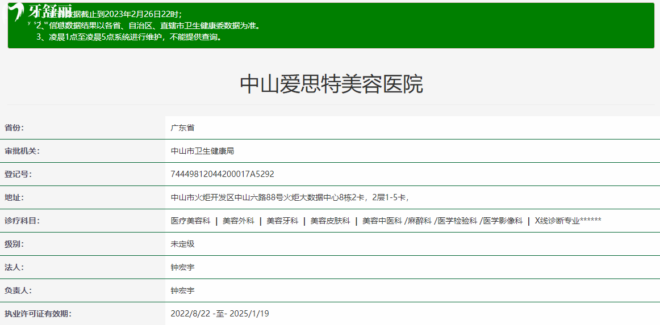
Task: Click the 审批机关 label
Action: tap(22, 151)
